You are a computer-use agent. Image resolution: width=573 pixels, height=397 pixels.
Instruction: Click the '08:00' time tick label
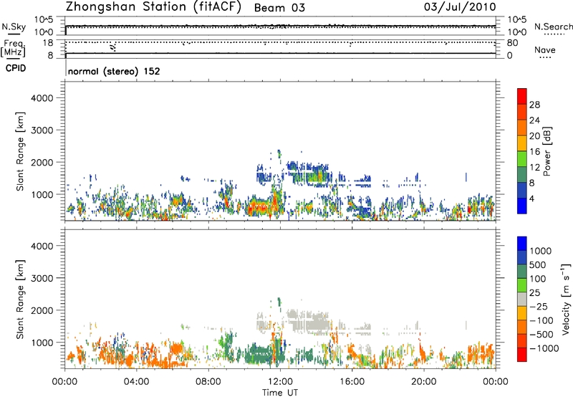[208, 382]
